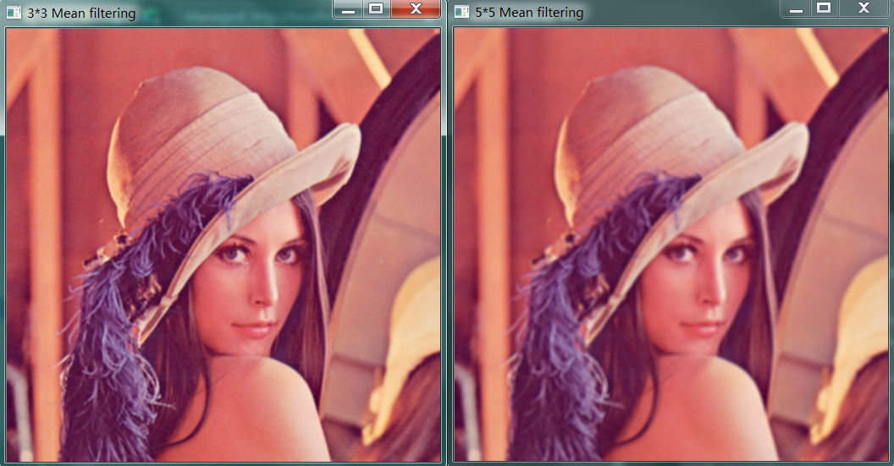Close the 5*5 Mean filtering window
The height and width of the screenshot is (466, 894).
click(864, 8)
